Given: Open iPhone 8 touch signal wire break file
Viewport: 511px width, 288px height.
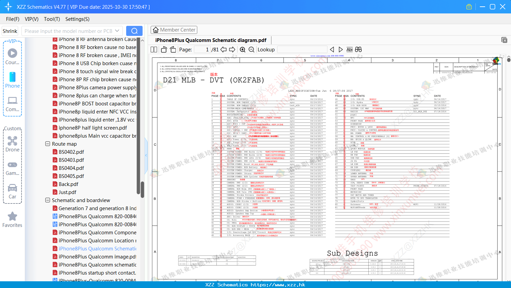Looking at the screenshot, I should tap(95, 71).
